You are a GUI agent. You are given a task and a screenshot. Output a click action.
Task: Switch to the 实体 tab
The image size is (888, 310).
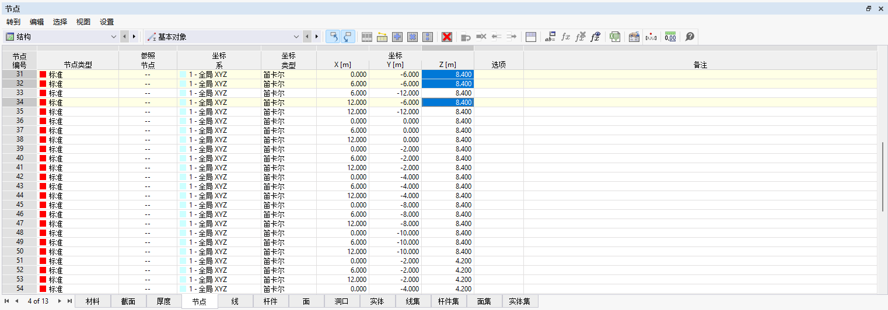(377, 301)
